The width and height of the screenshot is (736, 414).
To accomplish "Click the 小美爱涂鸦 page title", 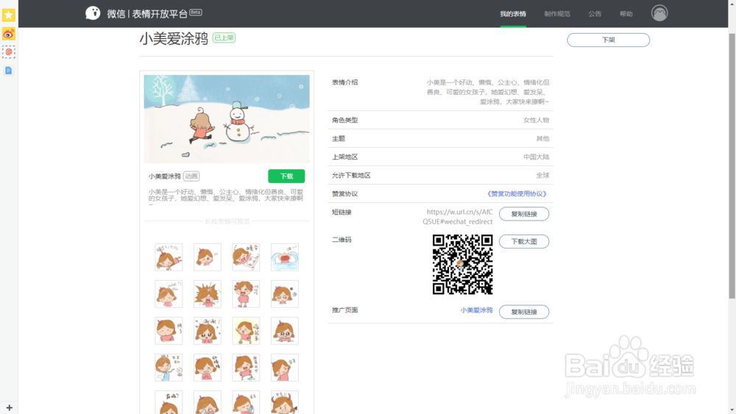I will [174, 38].
